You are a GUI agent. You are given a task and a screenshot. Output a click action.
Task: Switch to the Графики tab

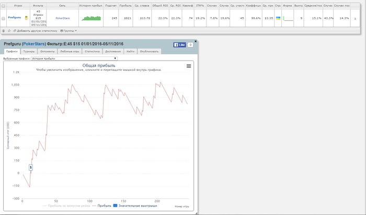tap(12, 51)
